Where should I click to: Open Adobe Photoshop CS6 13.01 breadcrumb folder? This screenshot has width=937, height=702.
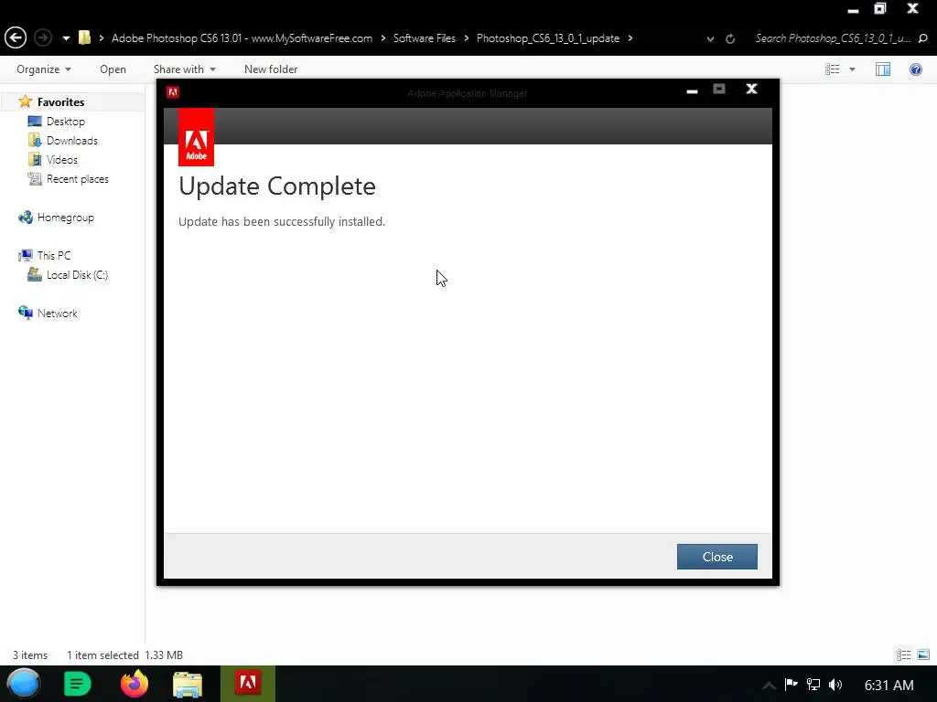[x=242, y=38]
